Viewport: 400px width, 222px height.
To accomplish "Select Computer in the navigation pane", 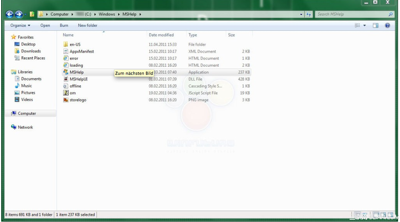I will [27, 114].
